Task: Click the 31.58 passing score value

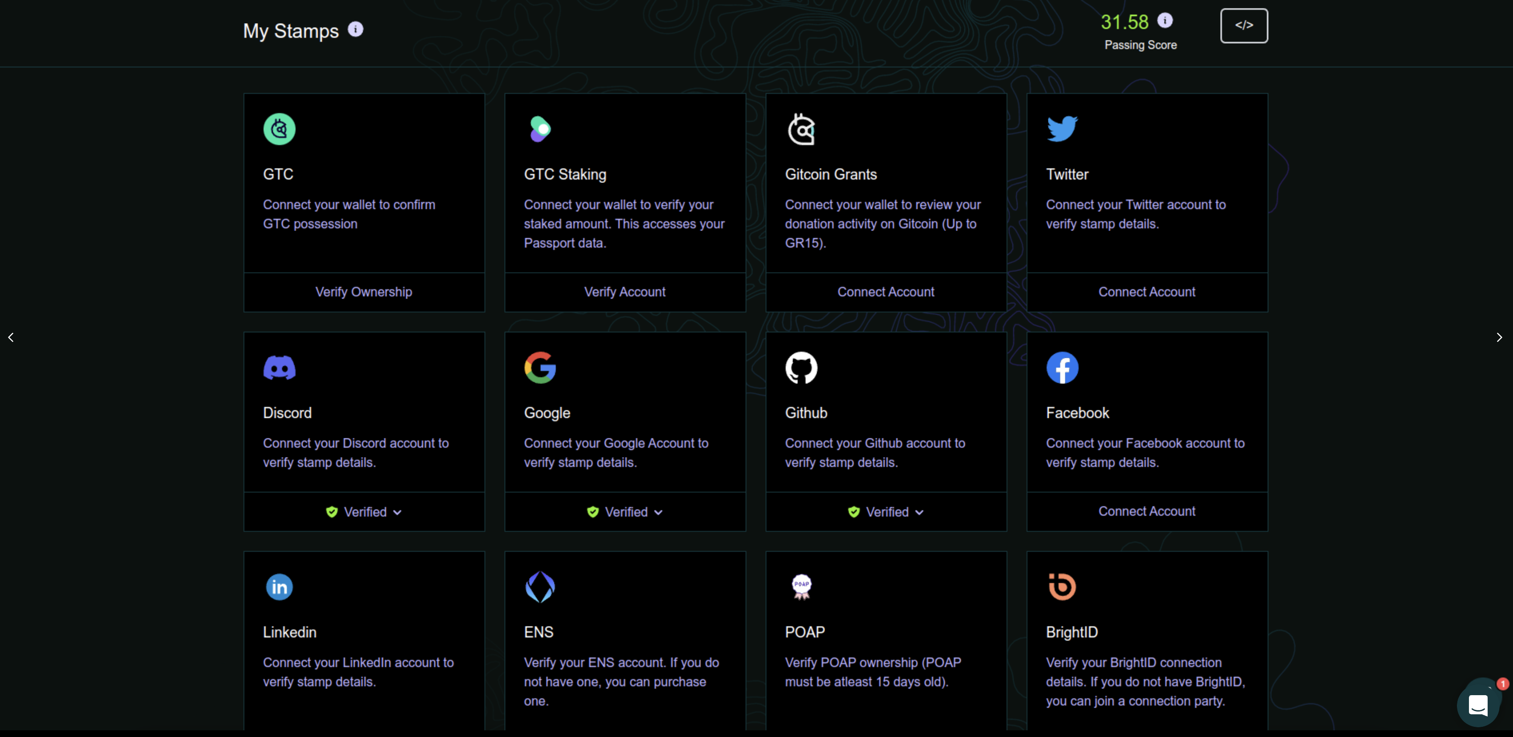Action: click(x=1124, y=22)
